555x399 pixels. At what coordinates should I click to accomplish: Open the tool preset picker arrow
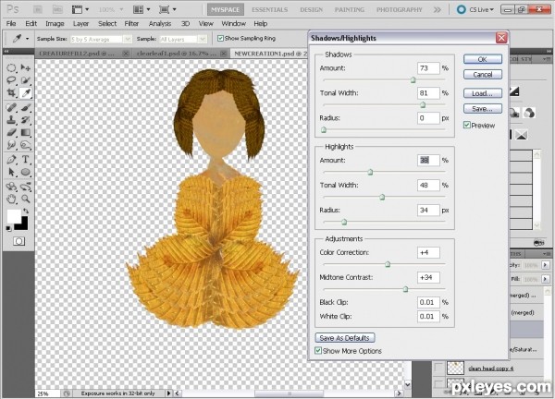(27, 39)
